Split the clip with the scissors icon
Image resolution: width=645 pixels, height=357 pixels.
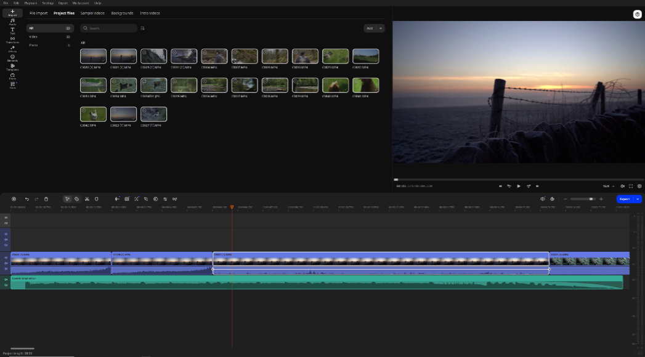point(87,199)
